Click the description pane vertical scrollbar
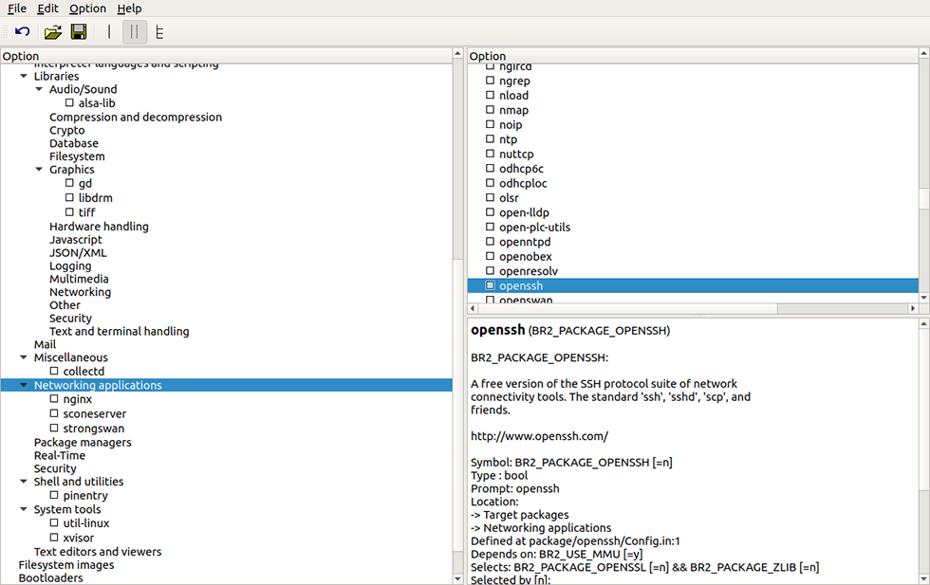Screen dimensions: 930x585 tap(923, 409)
